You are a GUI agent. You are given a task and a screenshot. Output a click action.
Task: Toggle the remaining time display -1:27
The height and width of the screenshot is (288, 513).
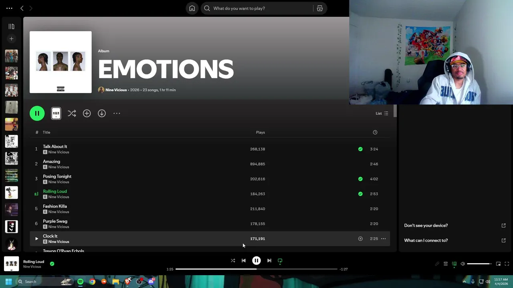click(343, 269)
